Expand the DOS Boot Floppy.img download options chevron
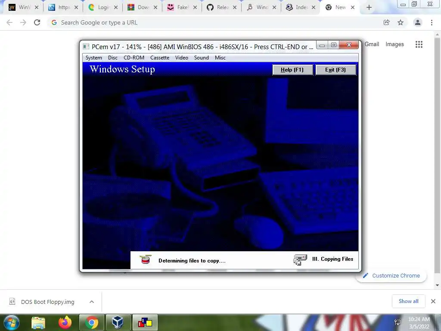This screenshot has width=441, height=331. pos(92,302)
